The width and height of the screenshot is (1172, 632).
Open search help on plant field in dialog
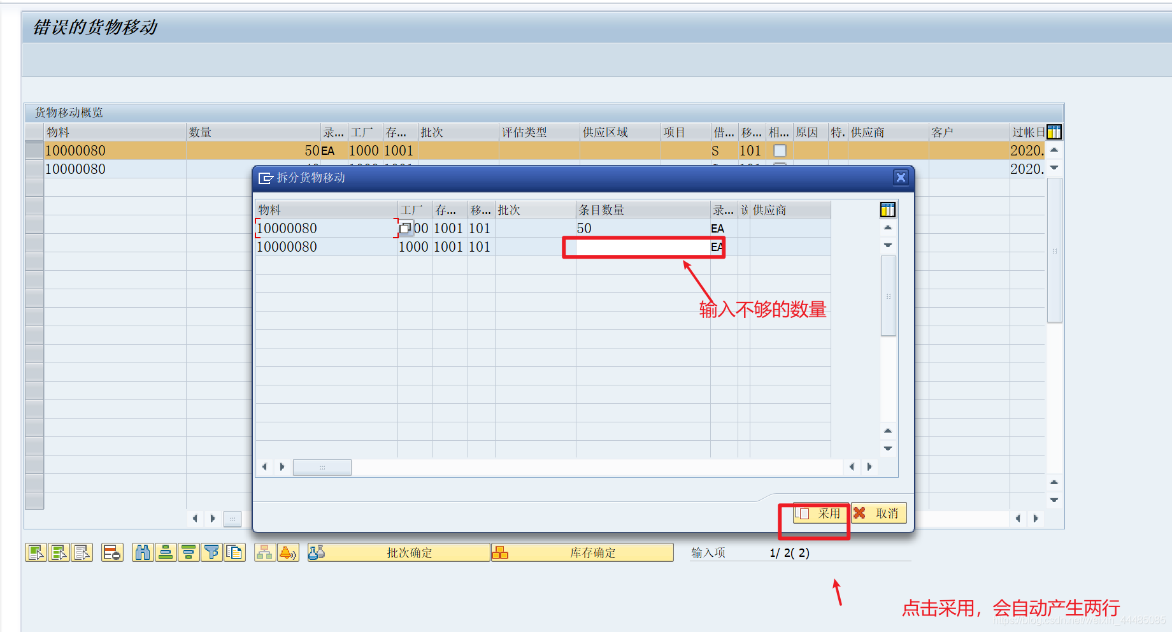(405, 229)
